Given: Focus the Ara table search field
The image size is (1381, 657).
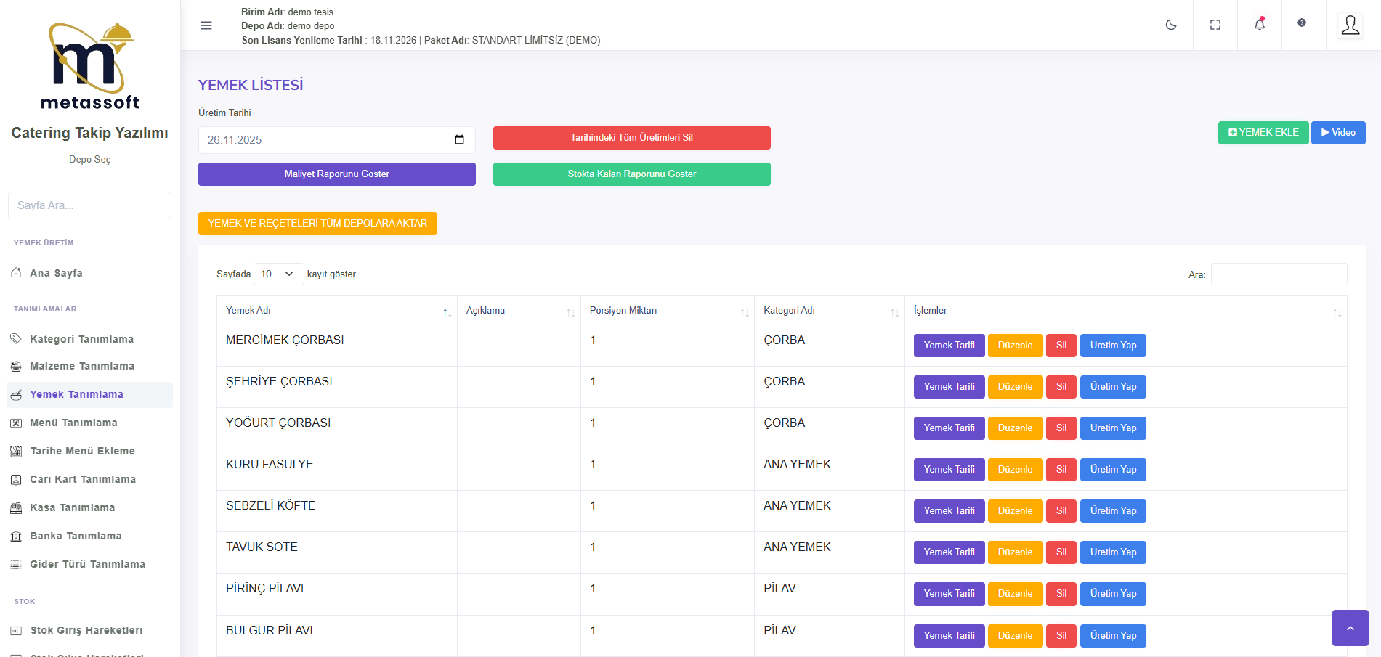Looking at the screenshot, I should (x=1279, y=274).
